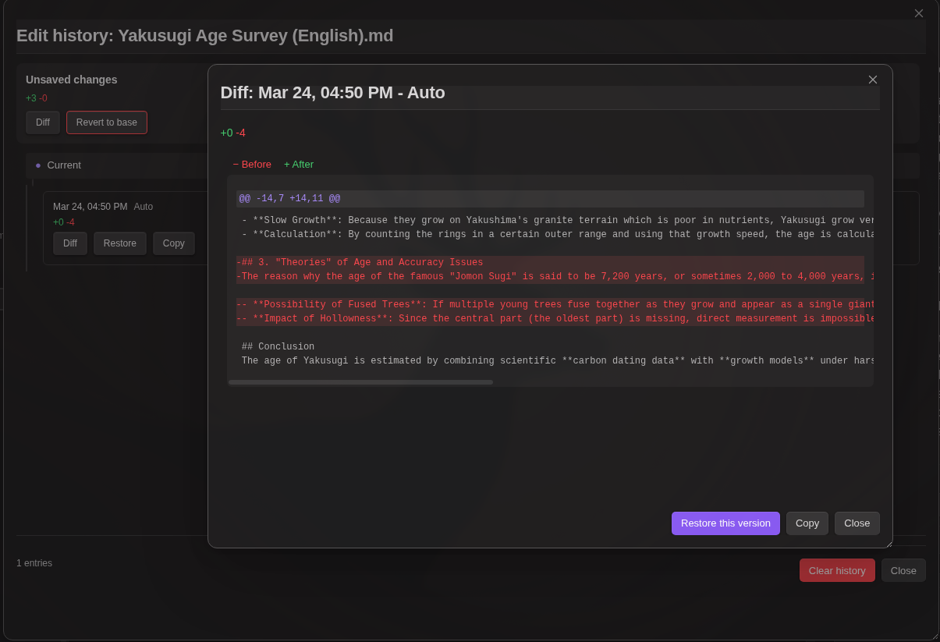Copy the diff from the popup footer

(x=807, y=523)
